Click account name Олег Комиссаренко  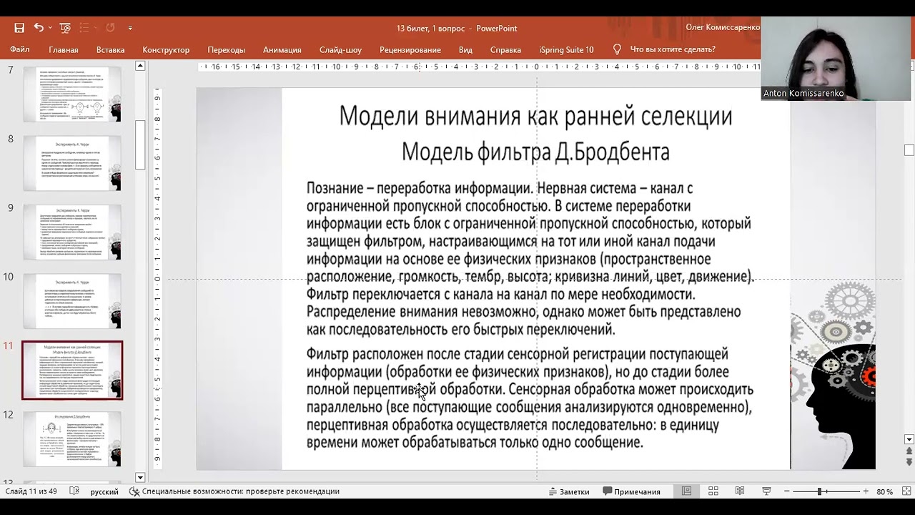click(723, 27)
